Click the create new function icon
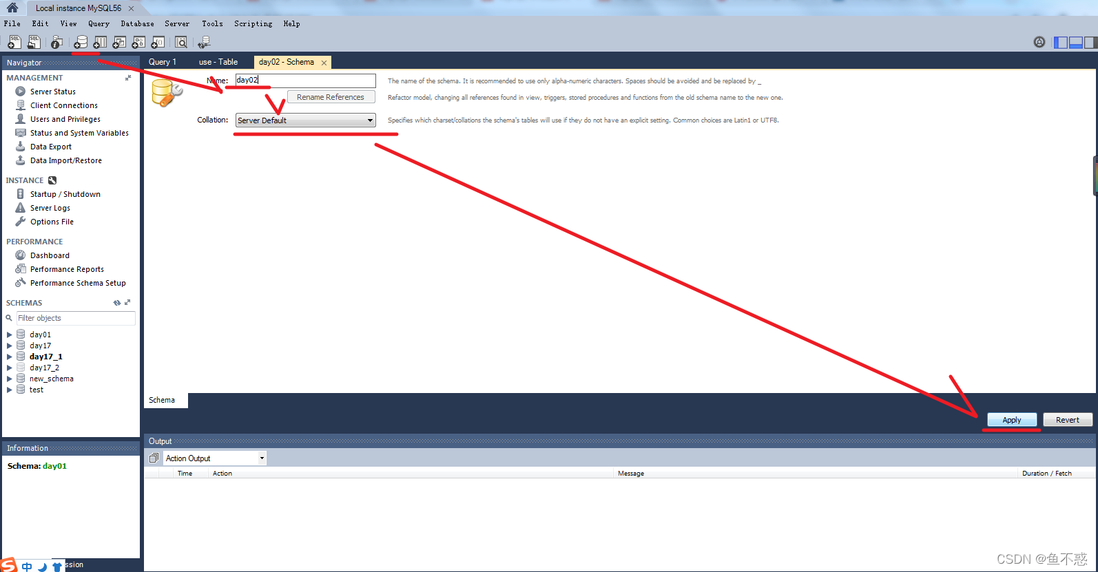The height and width of the screenshot is (572, 1098). (x=158, y=43)
